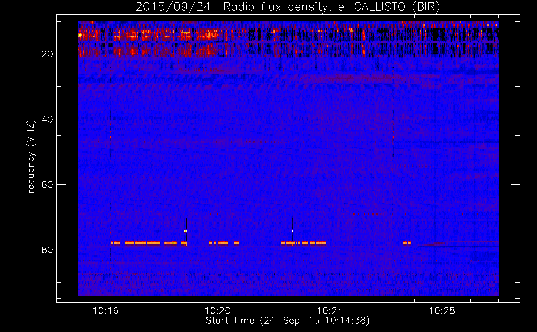The image size is (537, 332).
Task: Click the '10:28' time tick label
Action: (442, 311)
